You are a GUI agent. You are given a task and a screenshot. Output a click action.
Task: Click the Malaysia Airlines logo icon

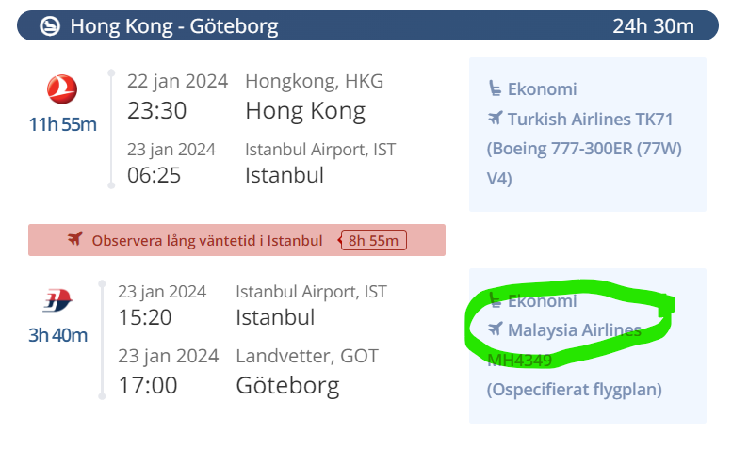point(57,300)
